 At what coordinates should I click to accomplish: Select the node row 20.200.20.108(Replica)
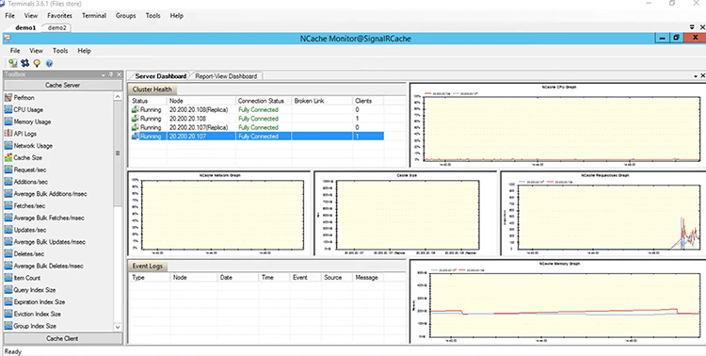point(257,109)
